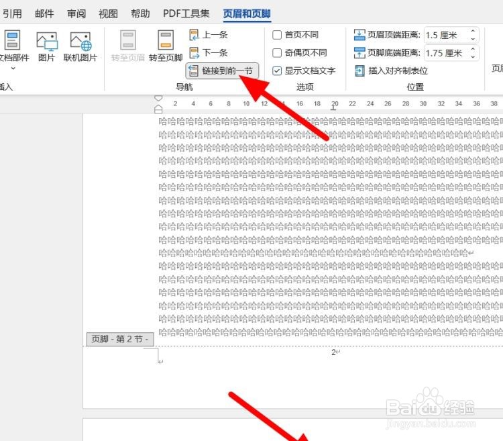Image resolution: width=503 pixels, height=441 pixels.
Task: Click the 页脚底端距离 icon
Action: (x=359, y=52)
